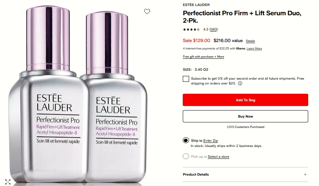The image size is (319, 186).
Task: Add product to favorites with heart icon
Action: pos(147,12)
